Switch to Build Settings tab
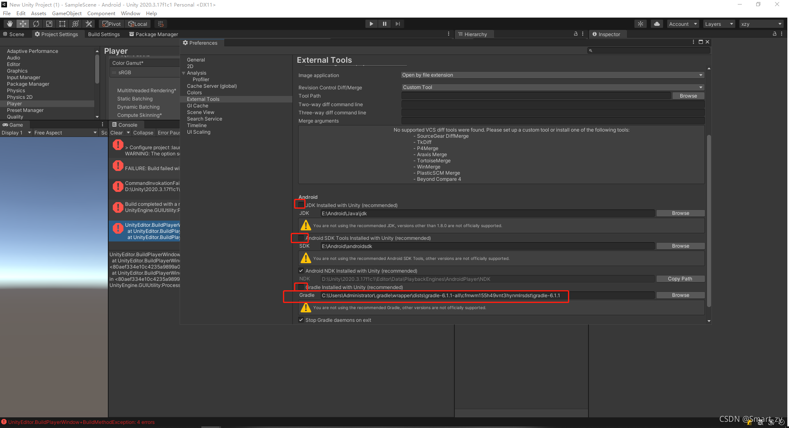The height and width of the screenshot is (428, 789). (104, 34)
